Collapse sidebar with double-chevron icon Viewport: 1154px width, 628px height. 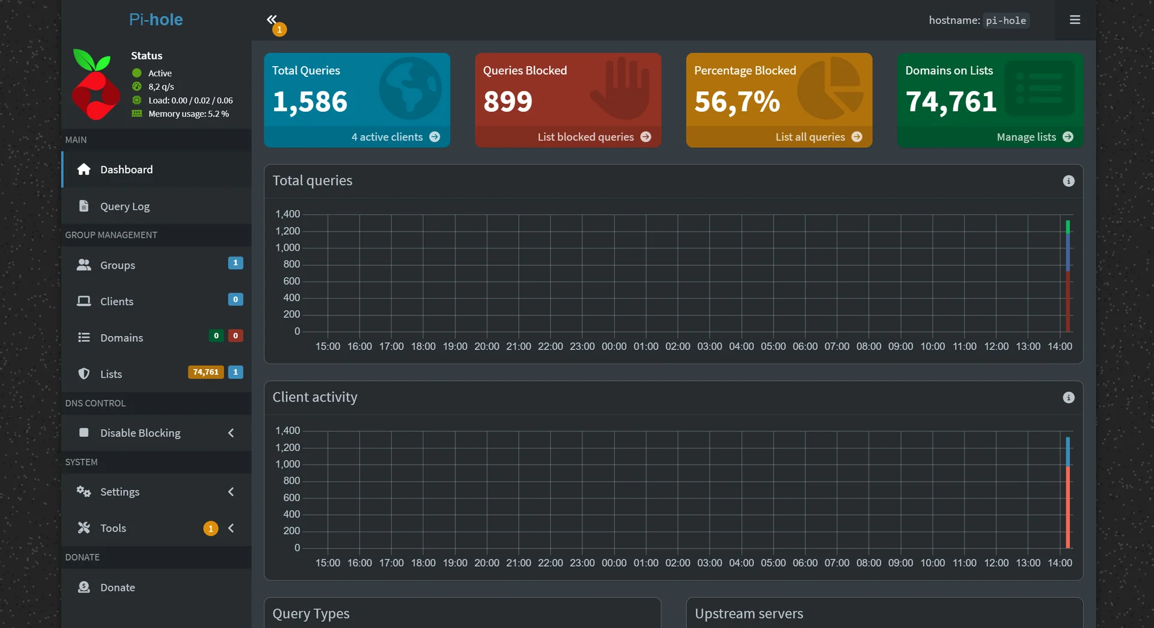coord(272,19)
